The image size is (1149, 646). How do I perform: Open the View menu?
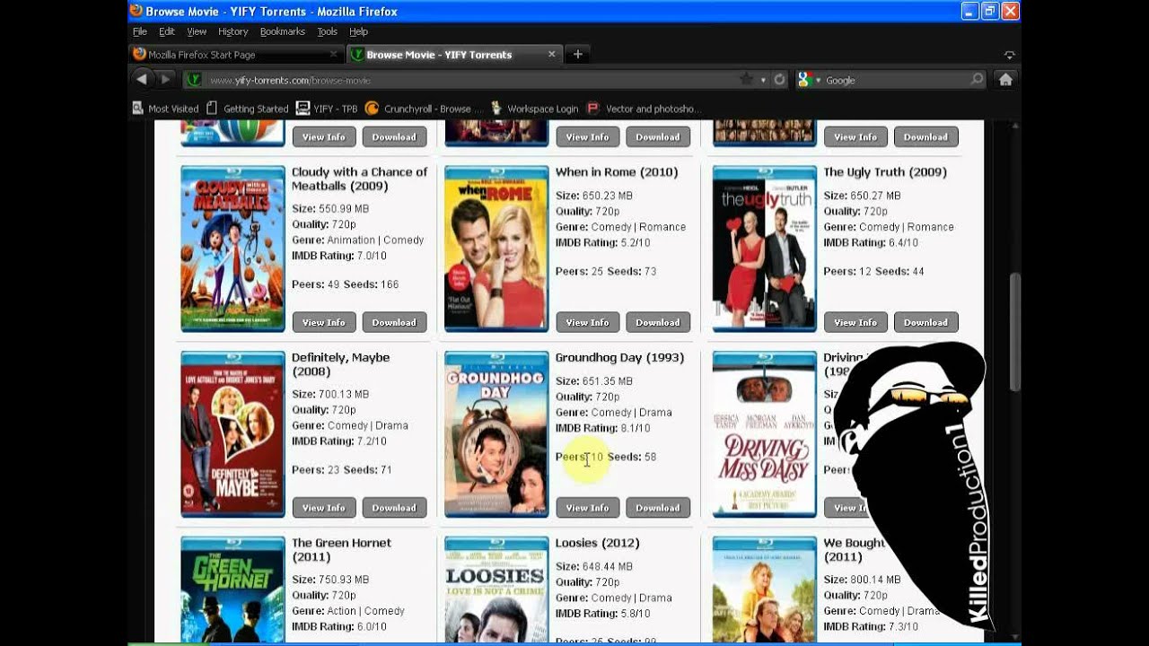pyautogui.click(x=197, y=31)
